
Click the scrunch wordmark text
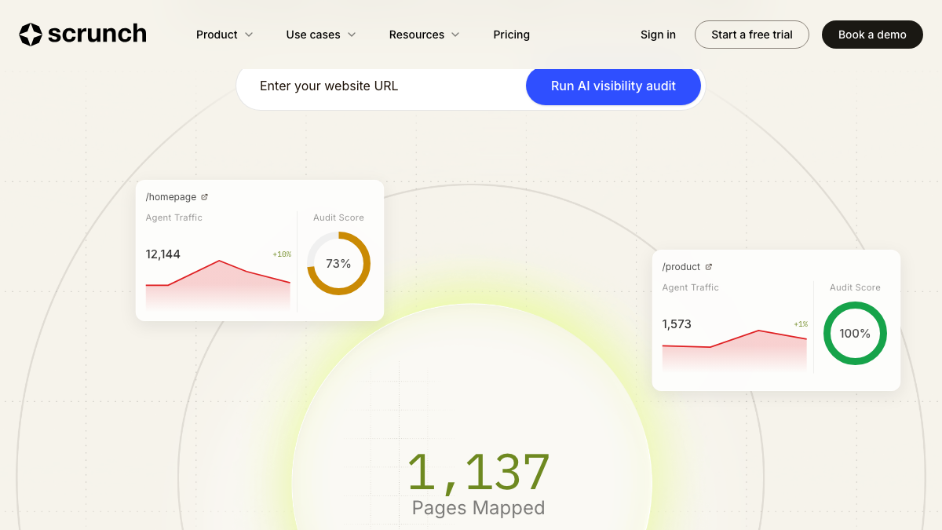97,34
